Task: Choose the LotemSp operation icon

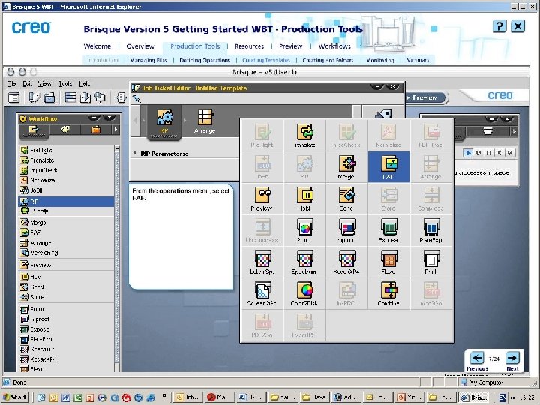Action: [x=262, y=262]
